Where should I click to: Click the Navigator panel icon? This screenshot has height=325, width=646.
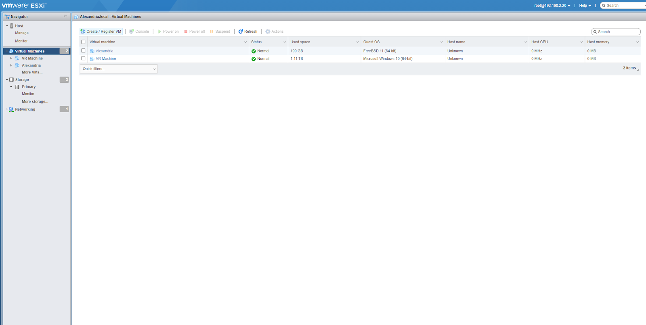(7, 17)
